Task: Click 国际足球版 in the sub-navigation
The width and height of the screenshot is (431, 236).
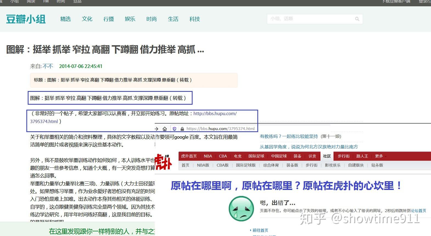Action: pos(246,165)
